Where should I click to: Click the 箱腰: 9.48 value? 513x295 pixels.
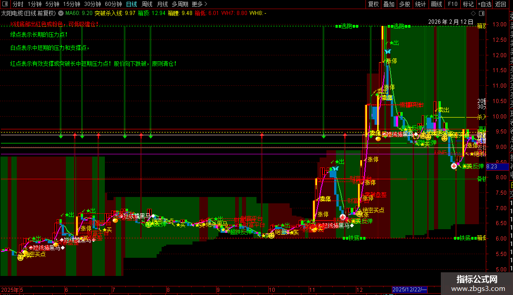click(x=180, y=13)
